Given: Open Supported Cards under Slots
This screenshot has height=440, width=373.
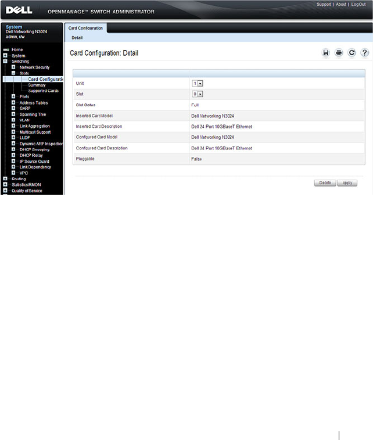Looking at the screenshot, I should point(43,91).
